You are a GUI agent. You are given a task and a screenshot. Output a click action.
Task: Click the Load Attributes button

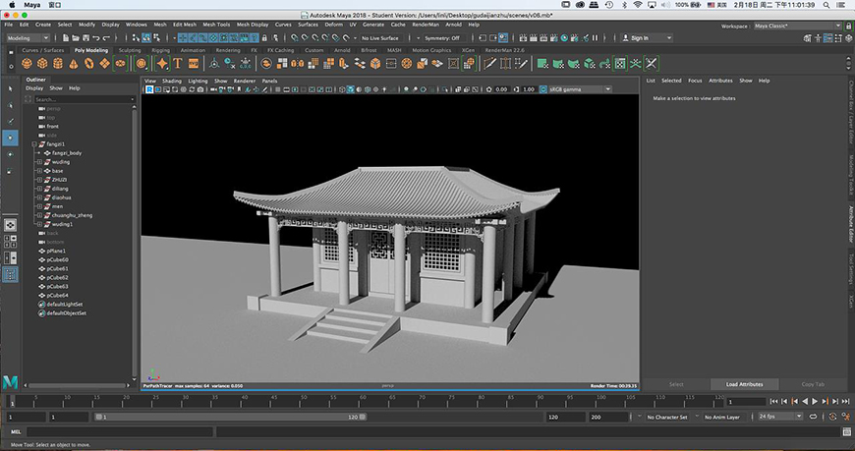click(x=744, y=384)
